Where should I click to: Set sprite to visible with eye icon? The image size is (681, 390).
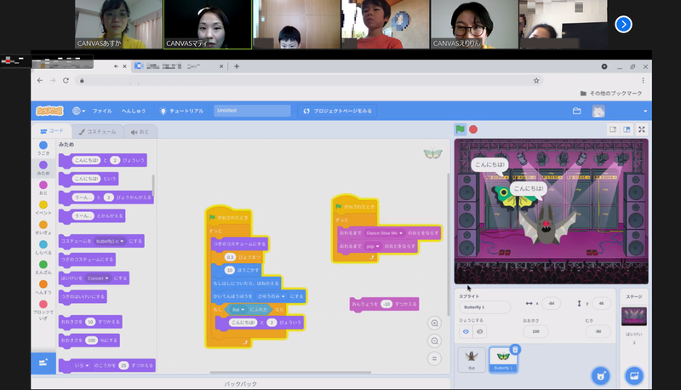click(x=466, y=331)
